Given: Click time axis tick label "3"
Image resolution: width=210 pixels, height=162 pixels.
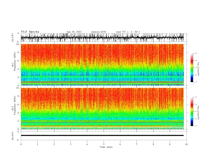Looking at the screenshot, I should pyautogui.click(x=71, y=144).
